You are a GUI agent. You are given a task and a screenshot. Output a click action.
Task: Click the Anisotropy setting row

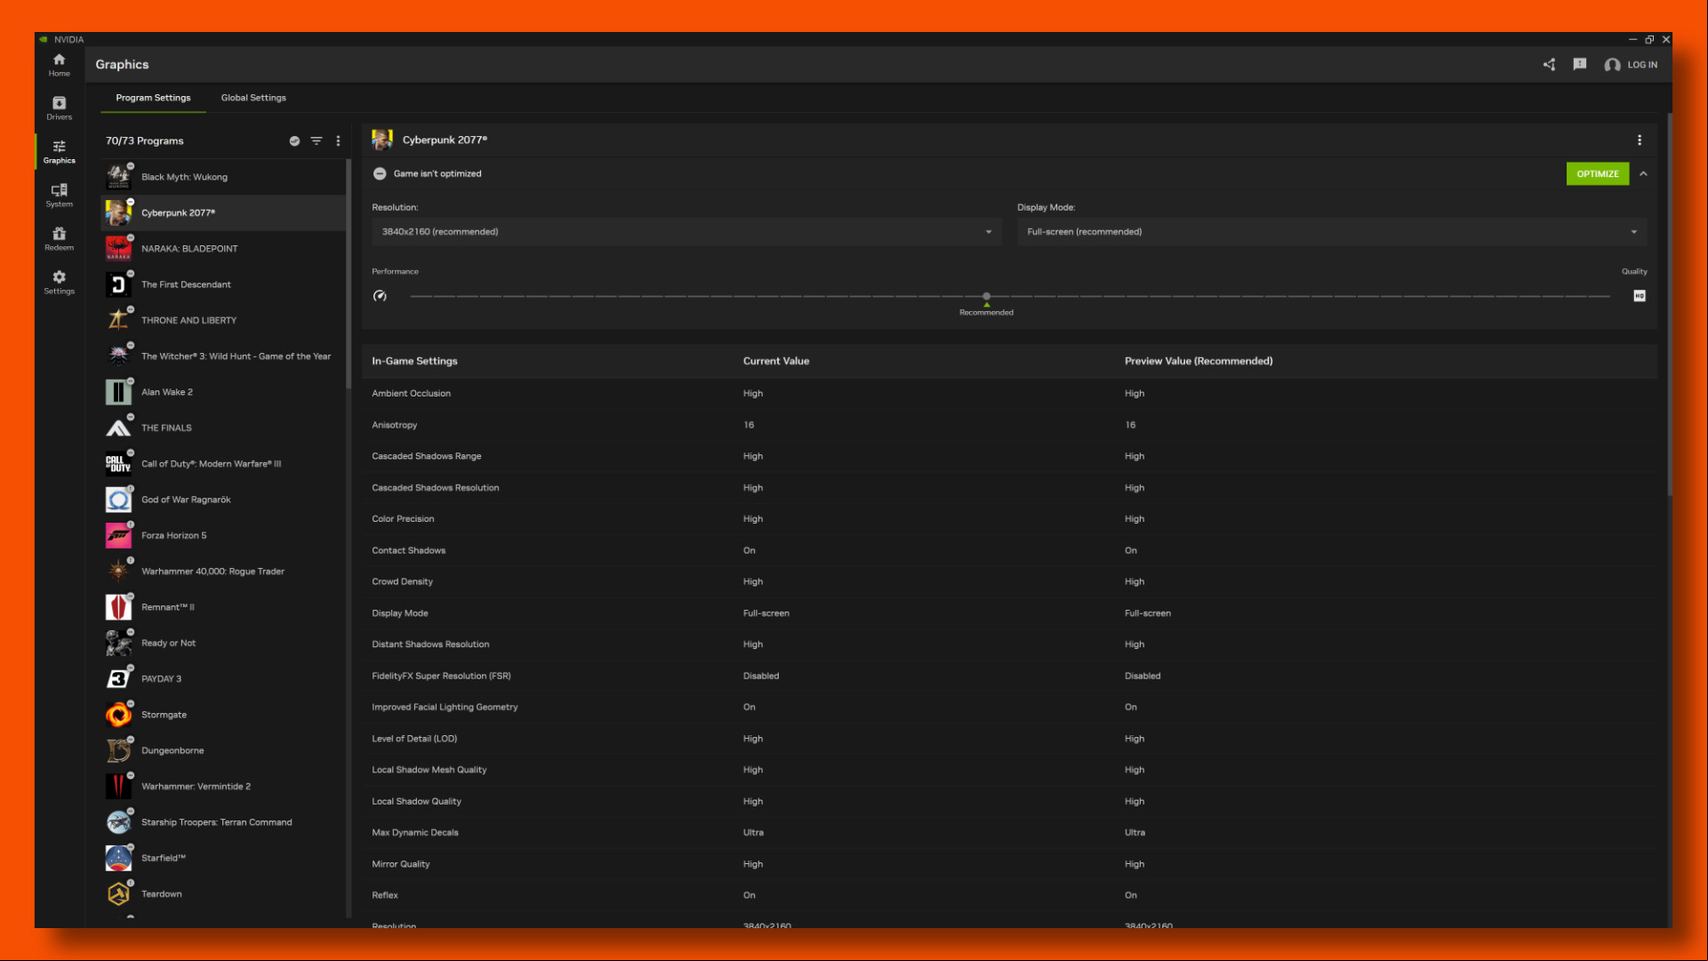click(1009, 425)
